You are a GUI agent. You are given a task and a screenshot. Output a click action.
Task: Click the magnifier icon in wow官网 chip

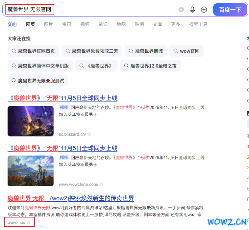point(175,51)
